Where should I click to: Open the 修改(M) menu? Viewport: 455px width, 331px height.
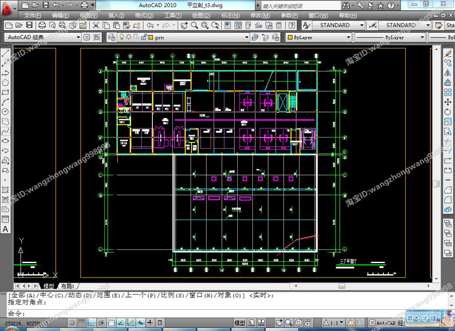tap(260, 15)
